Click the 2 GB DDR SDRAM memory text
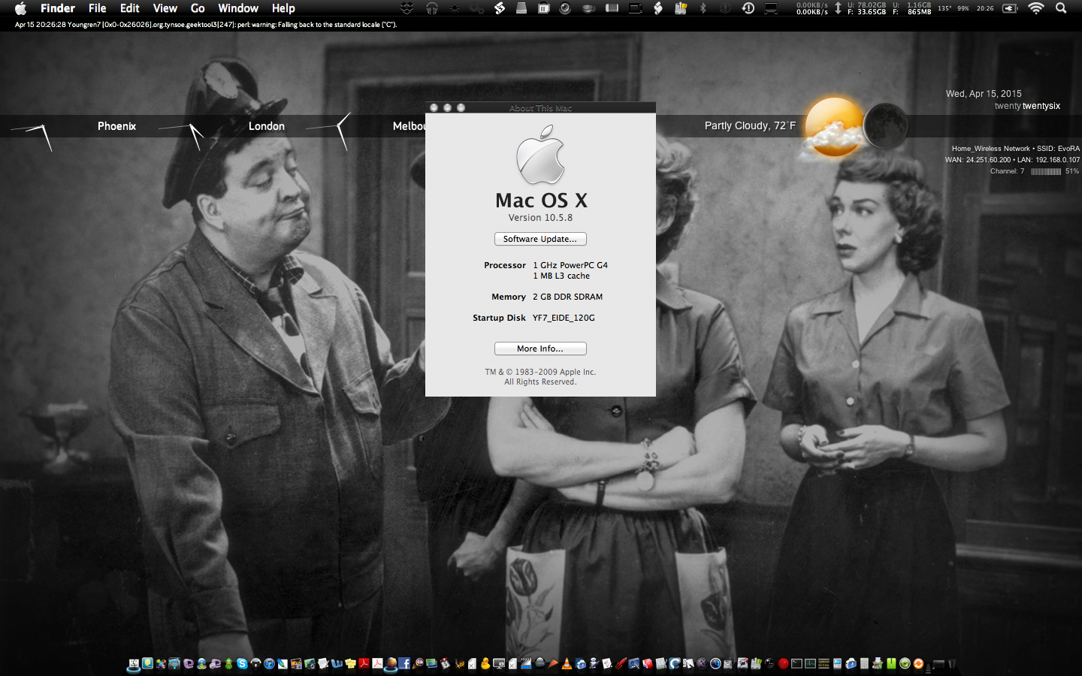 (567, 297)
